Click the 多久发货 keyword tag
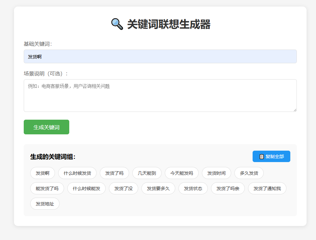The height and width of the screenshot is (240, 316). [249, 173]
